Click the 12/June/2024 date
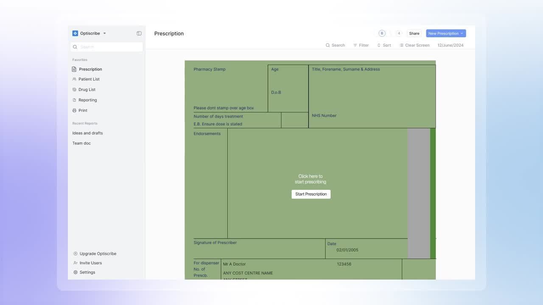Viewport: 543px width, 305px height. point(451,45)
